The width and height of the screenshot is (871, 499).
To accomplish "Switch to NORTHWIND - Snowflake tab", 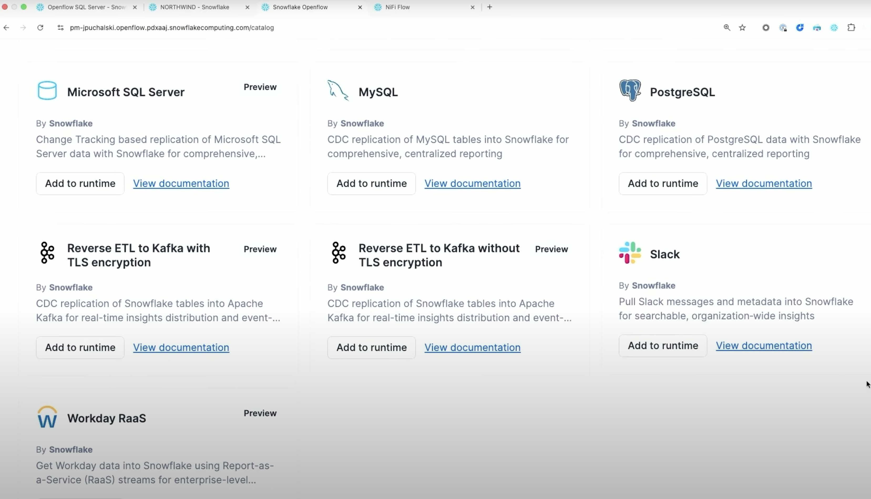I will [194, 7].
